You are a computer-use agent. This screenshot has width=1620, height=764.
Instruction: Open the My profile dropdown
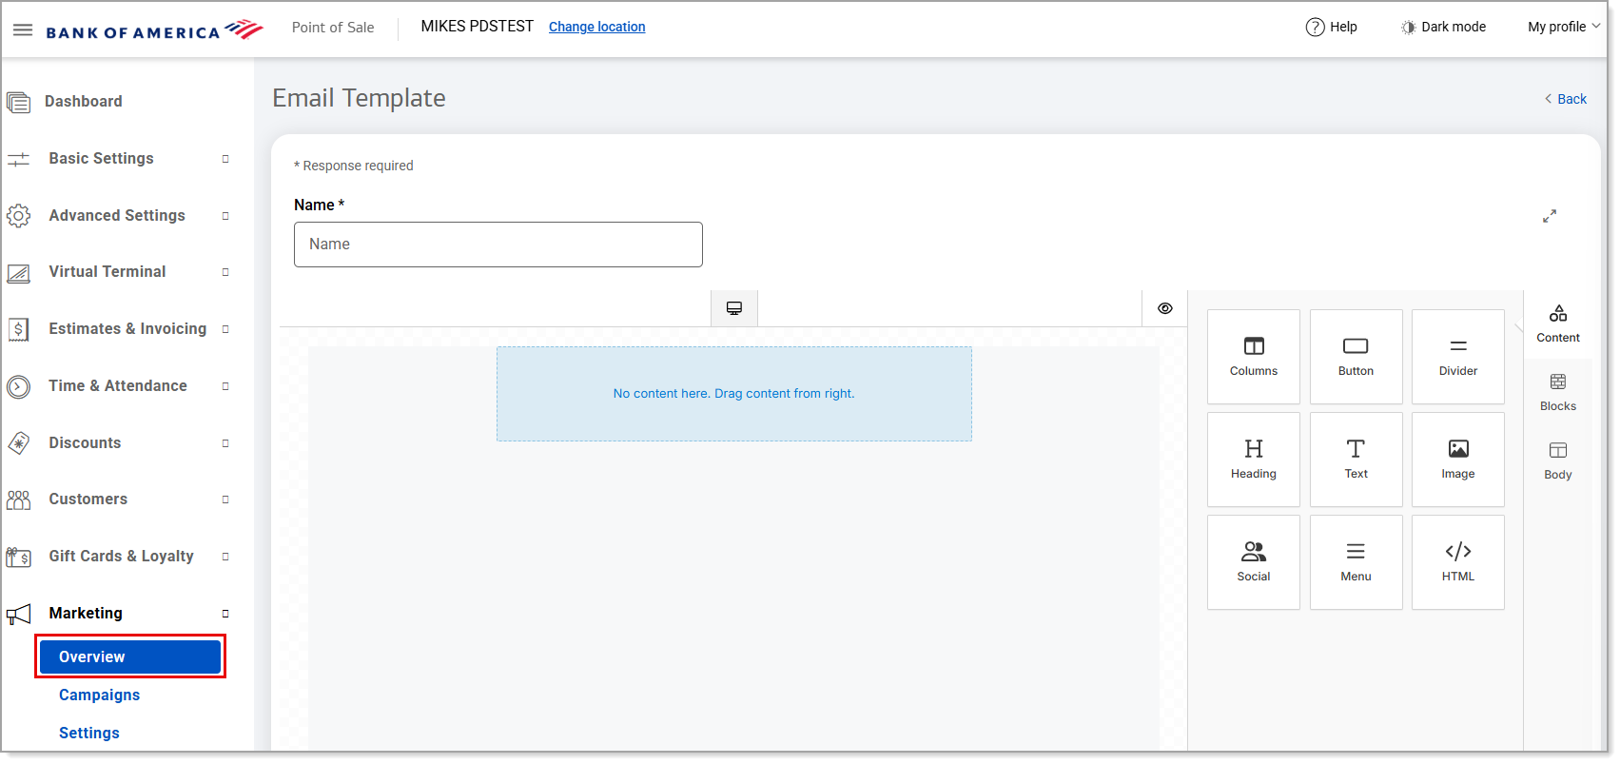tap(1564, 27)
